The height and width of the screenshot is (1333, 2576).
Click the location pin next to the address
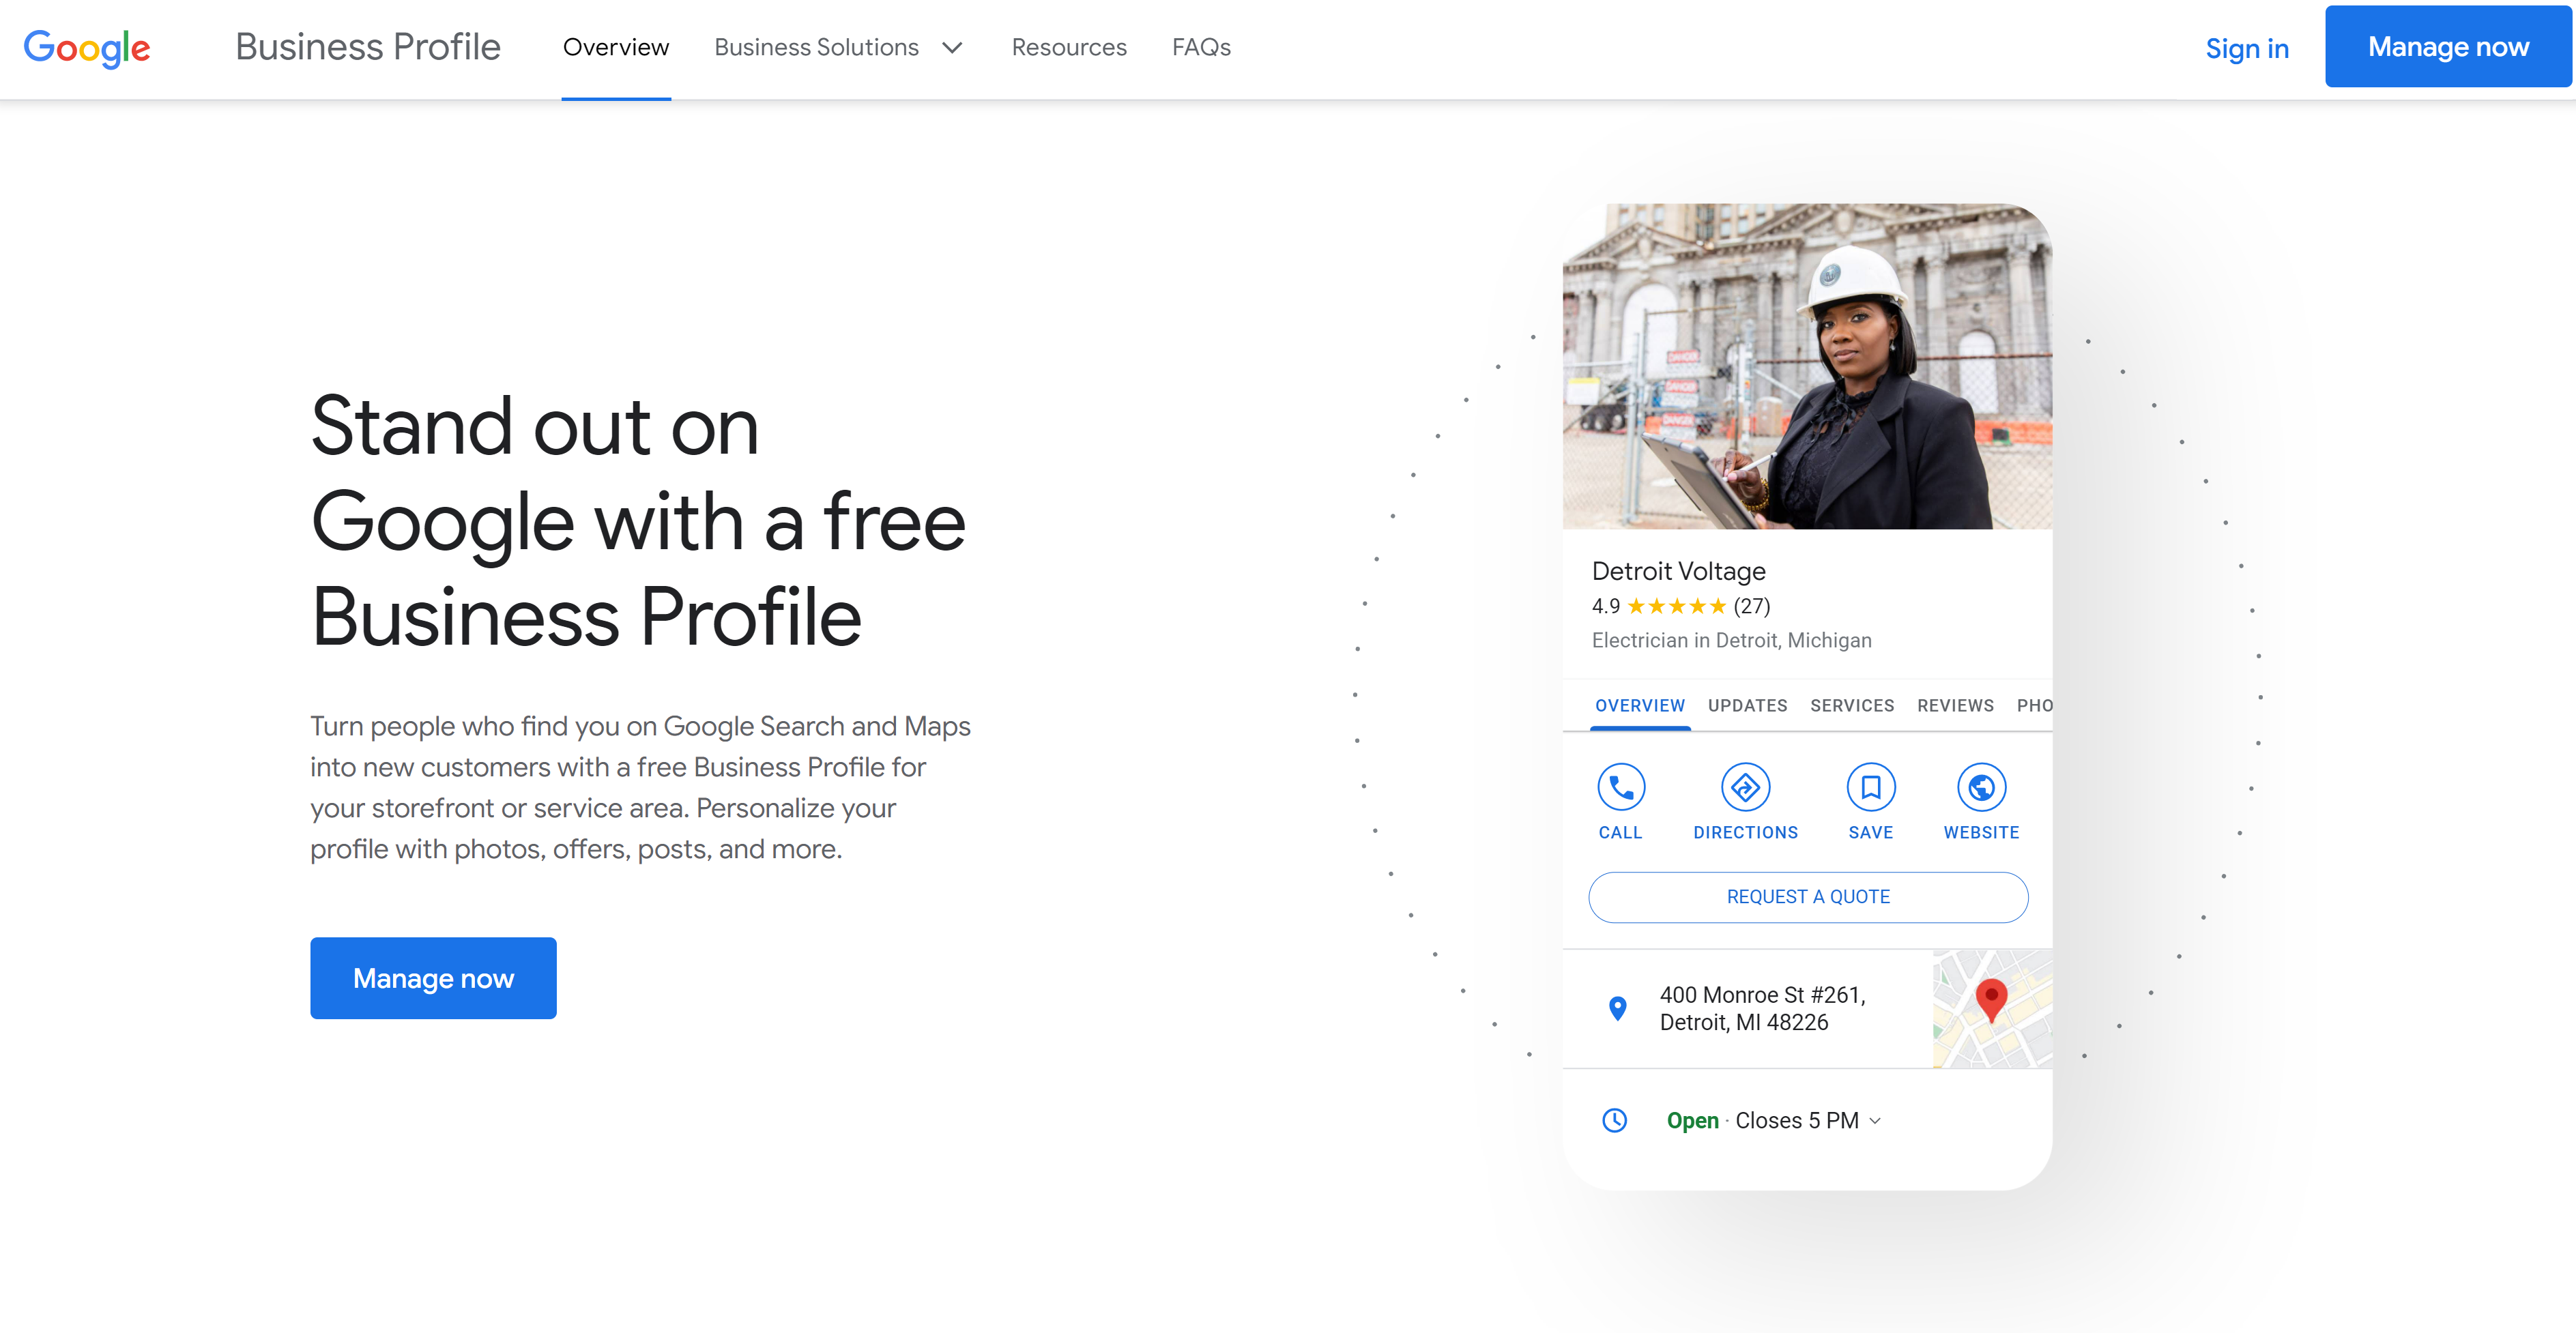click(1617, 1009)
